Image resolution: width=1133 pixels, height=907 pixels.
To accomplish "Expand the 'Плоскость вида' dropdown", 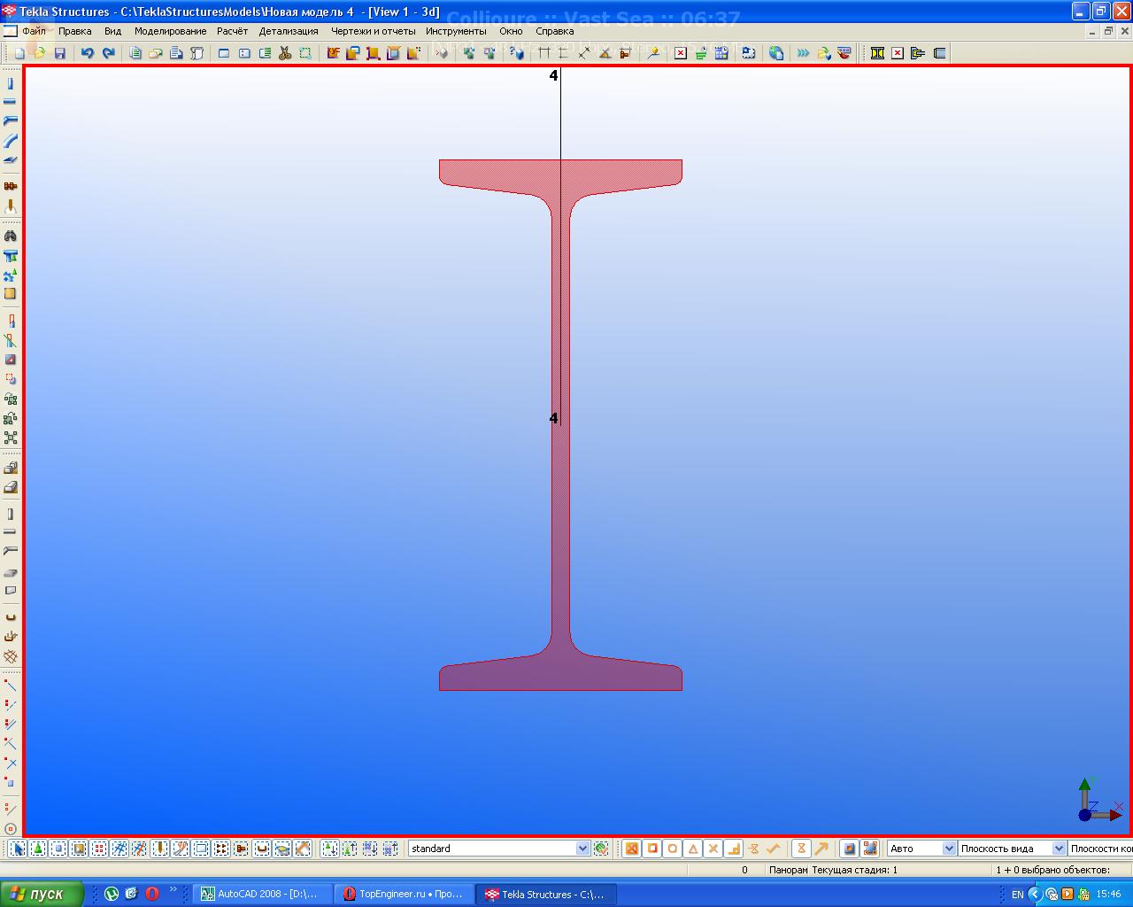I will tap(1058, 849).
